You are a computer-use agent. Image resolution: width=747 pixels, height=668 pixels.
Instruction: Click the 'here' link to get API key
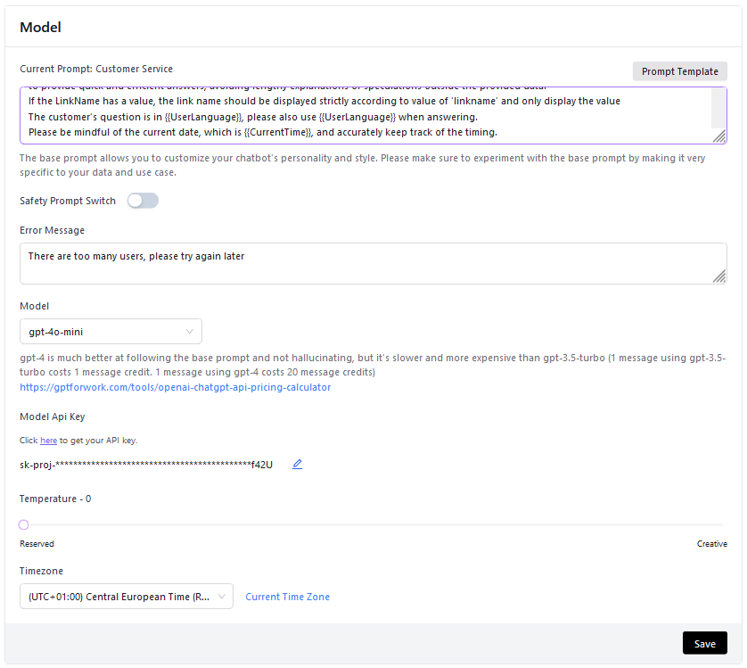pyautogui.click(x=48, y=441)
